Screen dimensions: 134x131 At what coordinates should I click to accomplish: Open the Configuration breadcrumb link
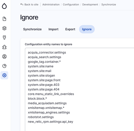71,4
